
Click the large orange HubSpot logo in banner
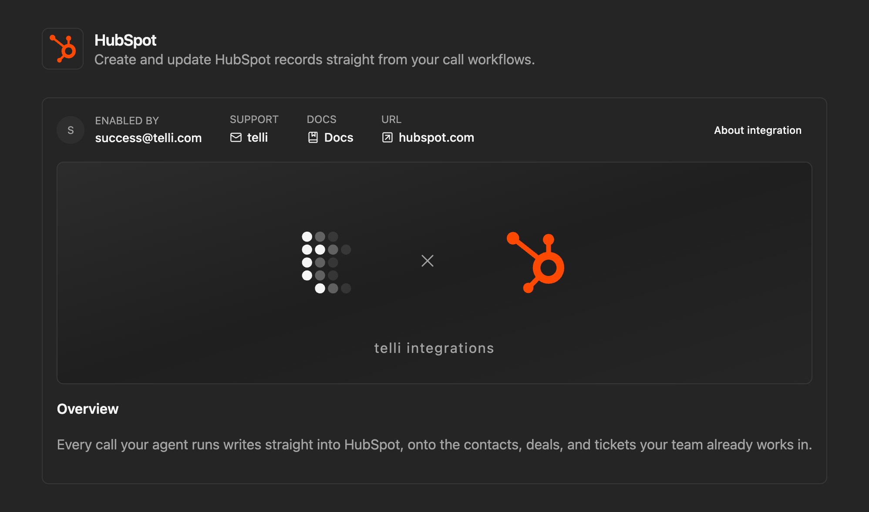(536, 262)
